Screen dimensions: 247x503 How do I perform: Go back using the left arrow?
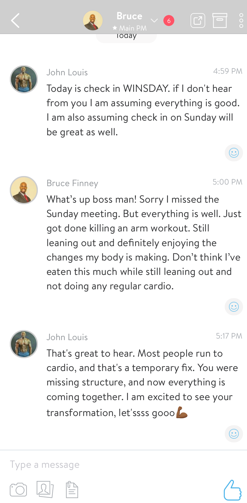tap(15, 21)
